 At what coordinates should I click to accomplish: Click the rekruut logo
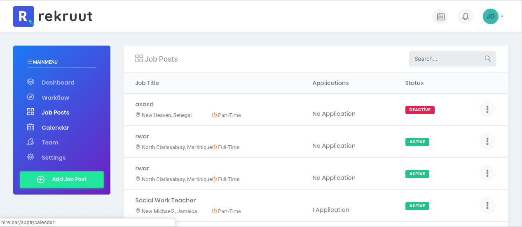53,16
